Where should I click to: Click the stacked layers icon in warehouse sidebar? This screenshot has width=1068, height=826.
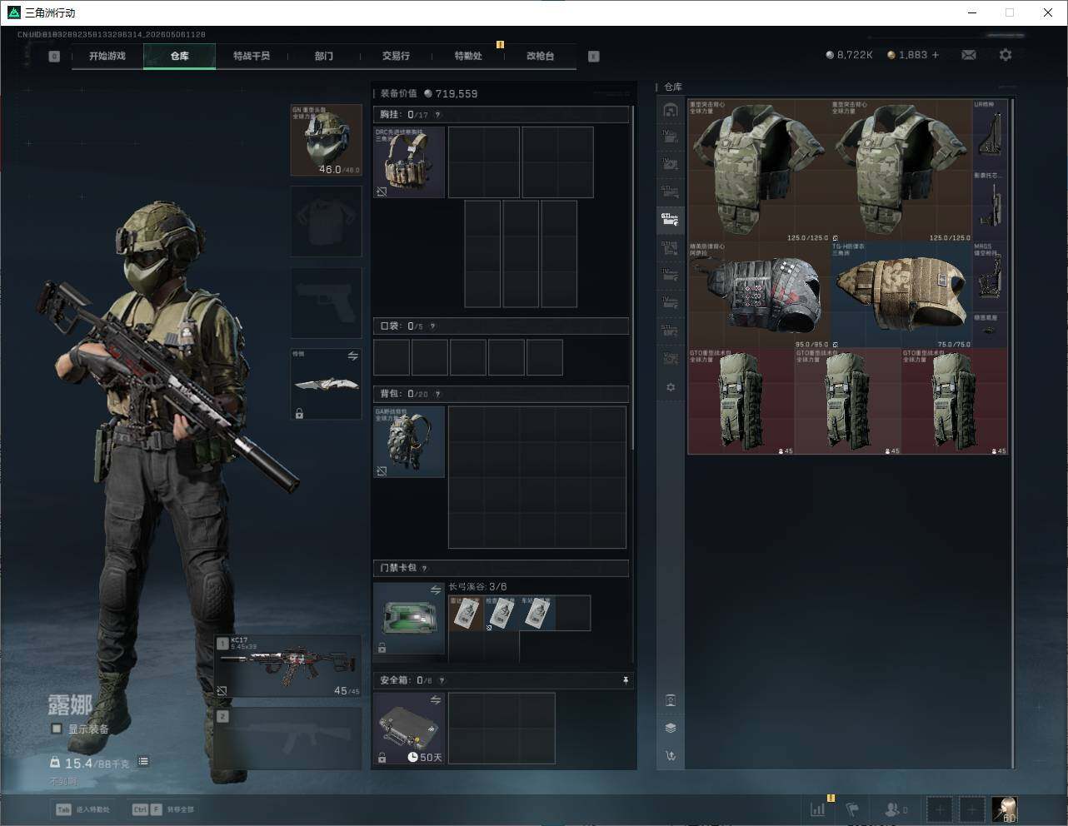click(671, 728)
